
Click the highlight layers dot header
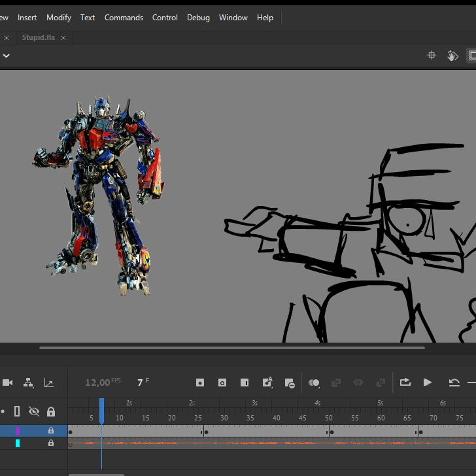pyautogui.click(x=3, y=412)
